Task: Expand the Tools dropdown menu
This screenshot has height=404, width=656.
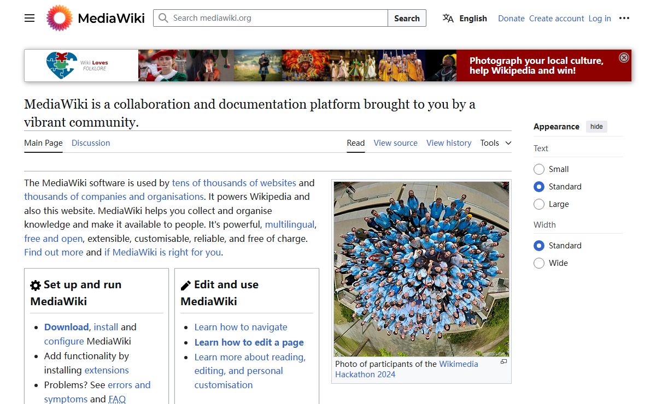Action: (496, 143)
